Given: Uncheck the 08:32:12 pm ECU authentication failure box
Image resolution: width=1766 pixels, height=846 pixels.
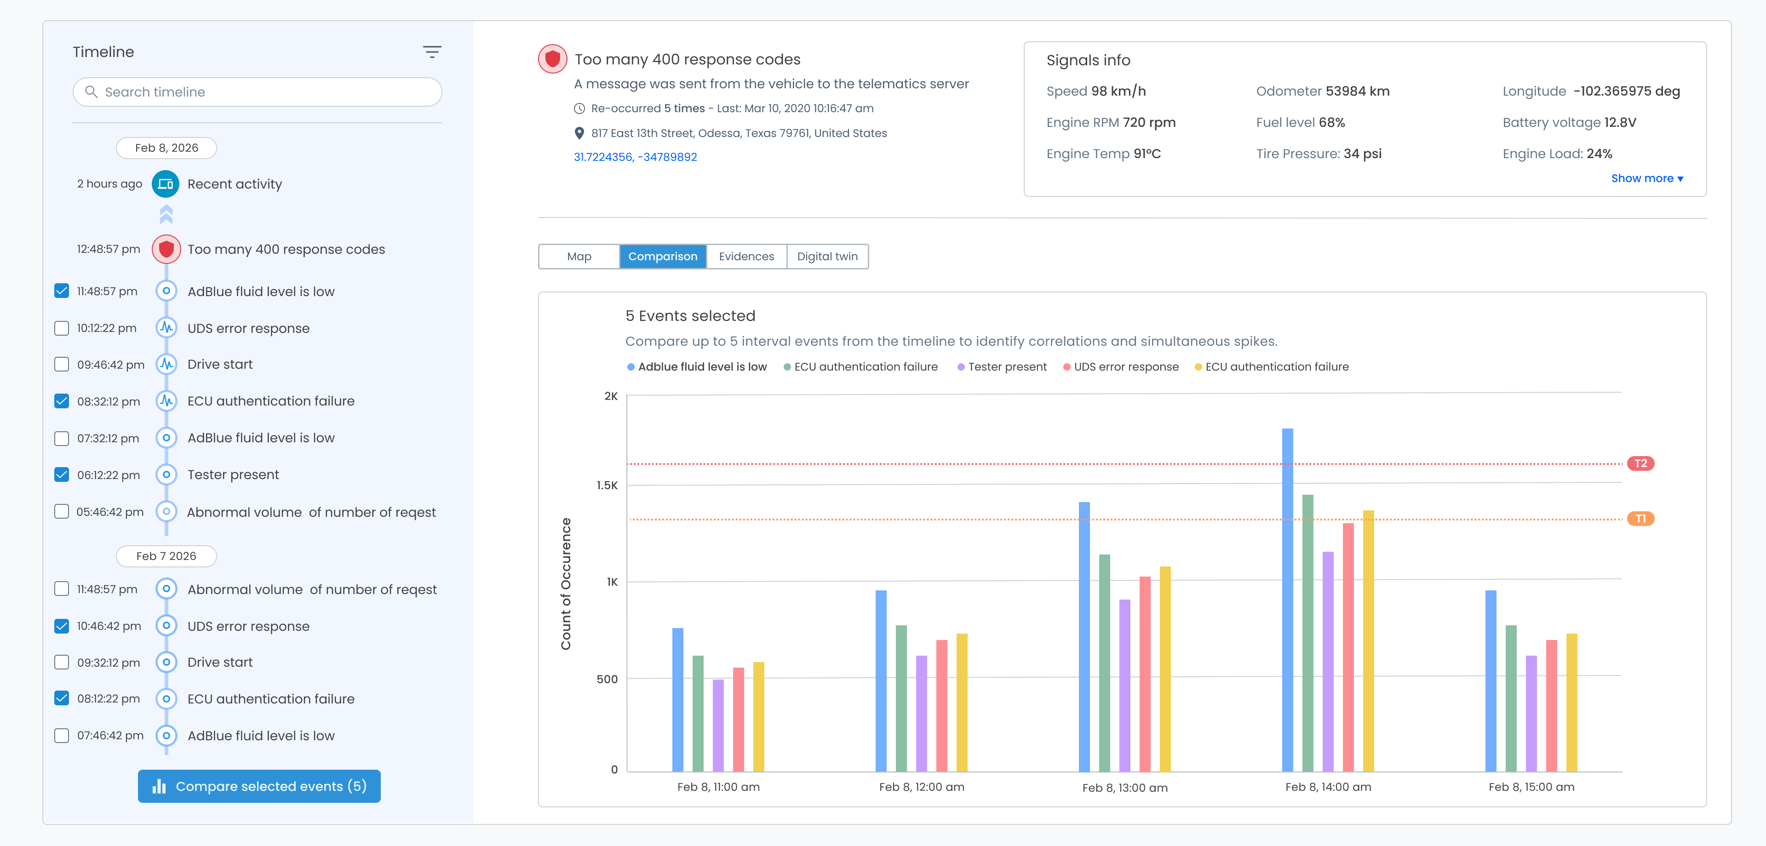Looking at the screenshot, I should tap(62, 401).
